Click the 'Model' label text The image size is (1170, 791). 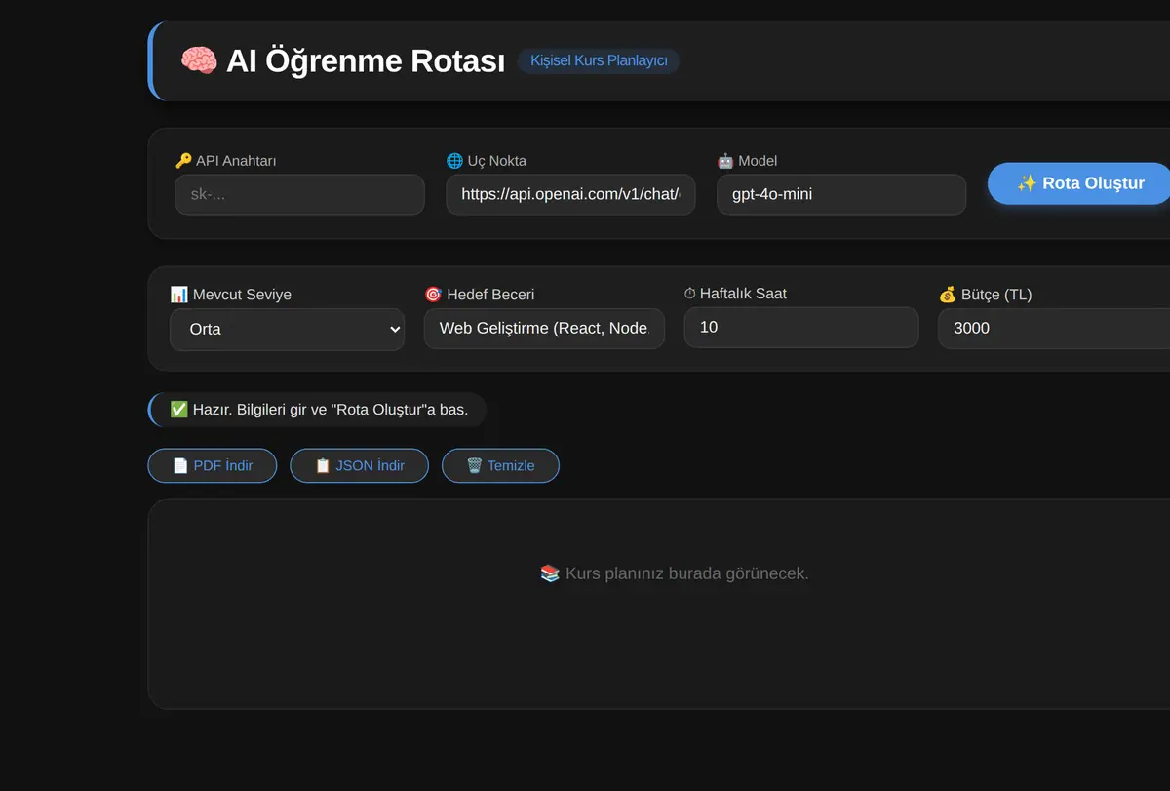coord(758,161)
